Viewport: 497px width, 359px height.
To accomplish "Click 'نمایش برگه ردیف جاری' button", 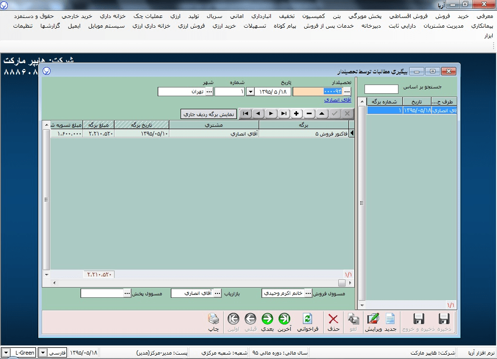I will pyautogui.click(x=208, y=114).
